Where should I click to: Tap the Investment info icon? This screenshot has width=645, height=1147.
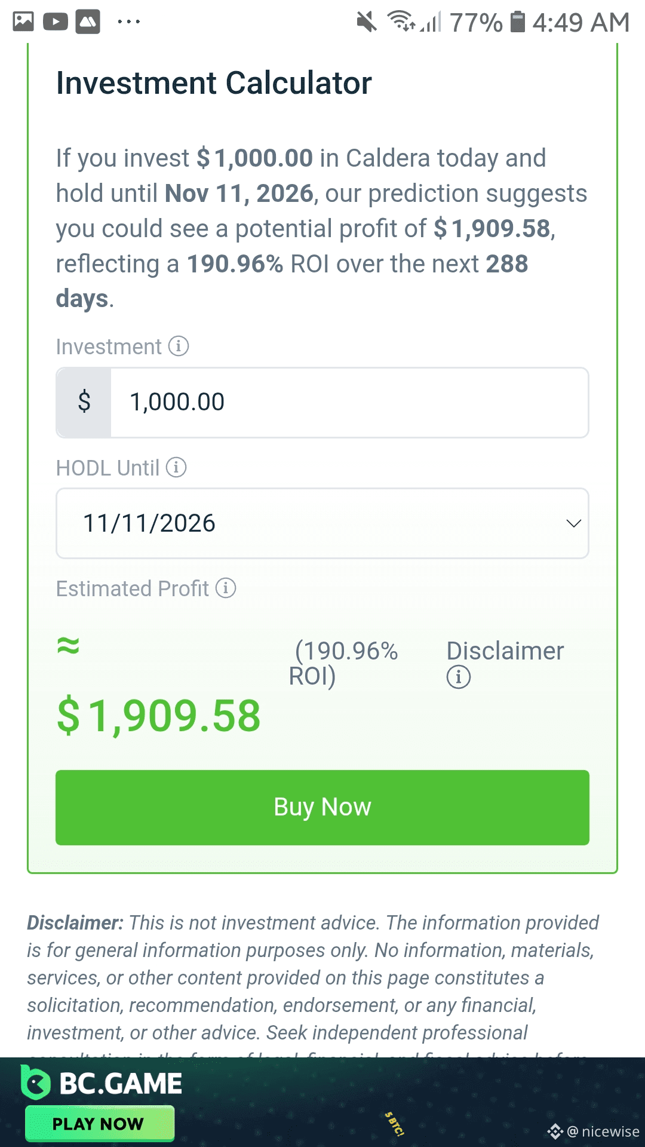click(x=179, y=346)
